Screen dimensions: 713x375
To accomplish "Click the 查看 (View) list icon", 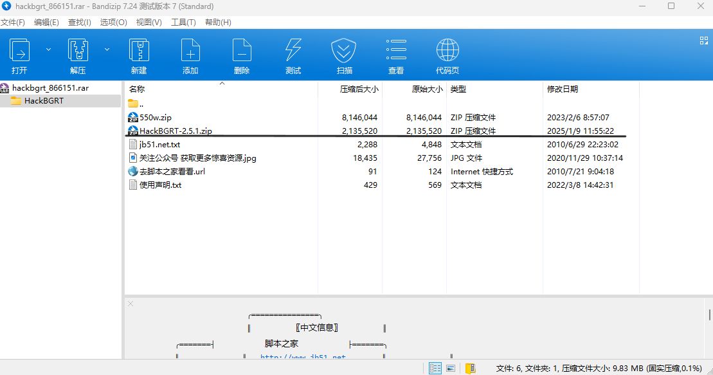I will click(395, 50).
